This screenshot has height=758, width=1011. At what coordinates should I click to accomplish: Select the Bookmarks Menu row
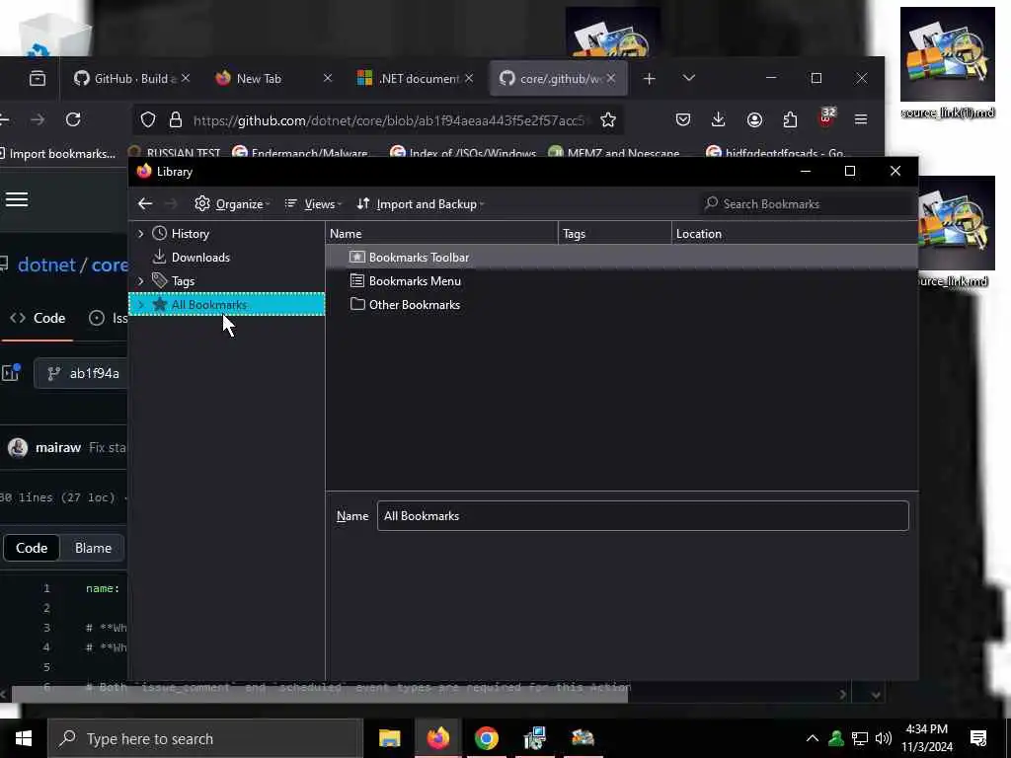click(x=622, y=281)
